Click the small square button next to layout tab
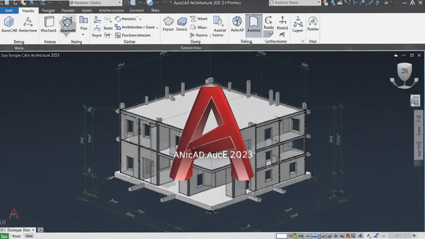The height and width of the screenshot is (239, 425). pyautogui.click(x=40, y=230)
